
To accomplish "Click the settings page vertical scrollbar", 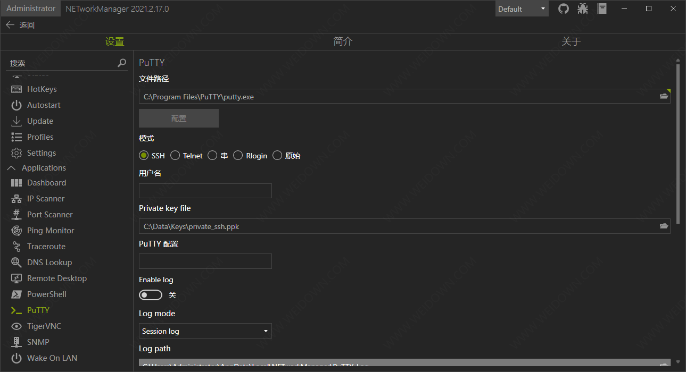I will coord(678,143).
